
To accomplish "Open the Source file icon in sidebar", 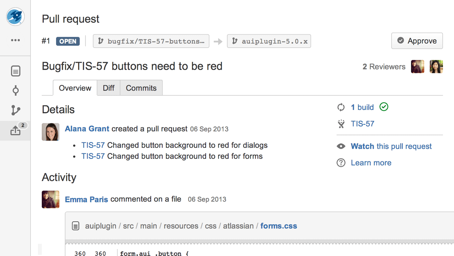I will click(15, 71).
